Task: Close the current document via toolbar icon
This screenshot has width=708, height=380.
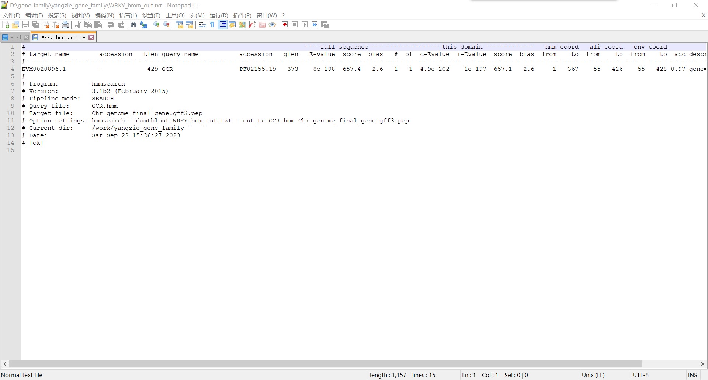Action: (x=46, y=25)
